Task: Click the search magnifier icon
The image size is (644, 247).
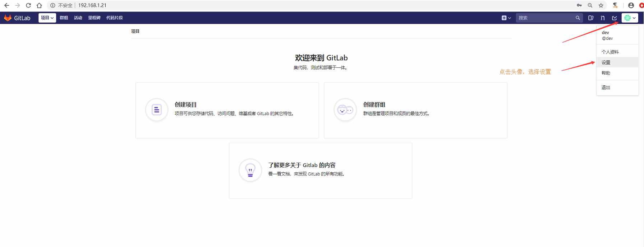Action: (578, 18)
